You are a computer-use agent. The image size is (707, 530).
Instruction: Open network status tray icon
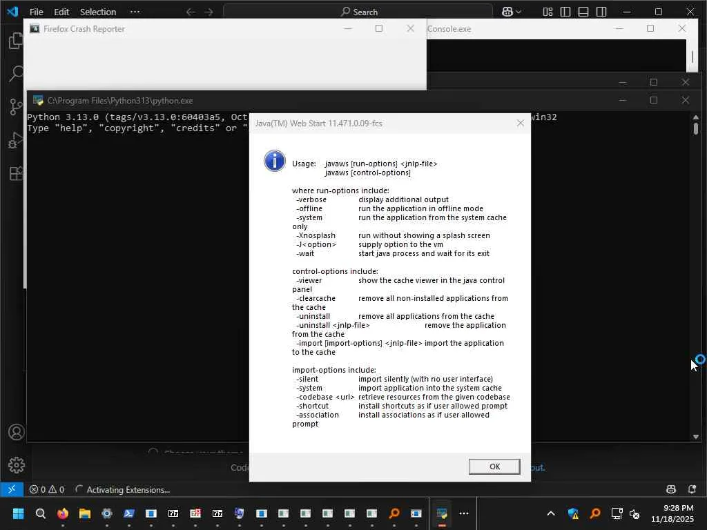point(617,513)
